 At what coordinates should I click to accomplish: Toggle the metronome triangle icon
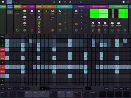[x=70, y=2]
